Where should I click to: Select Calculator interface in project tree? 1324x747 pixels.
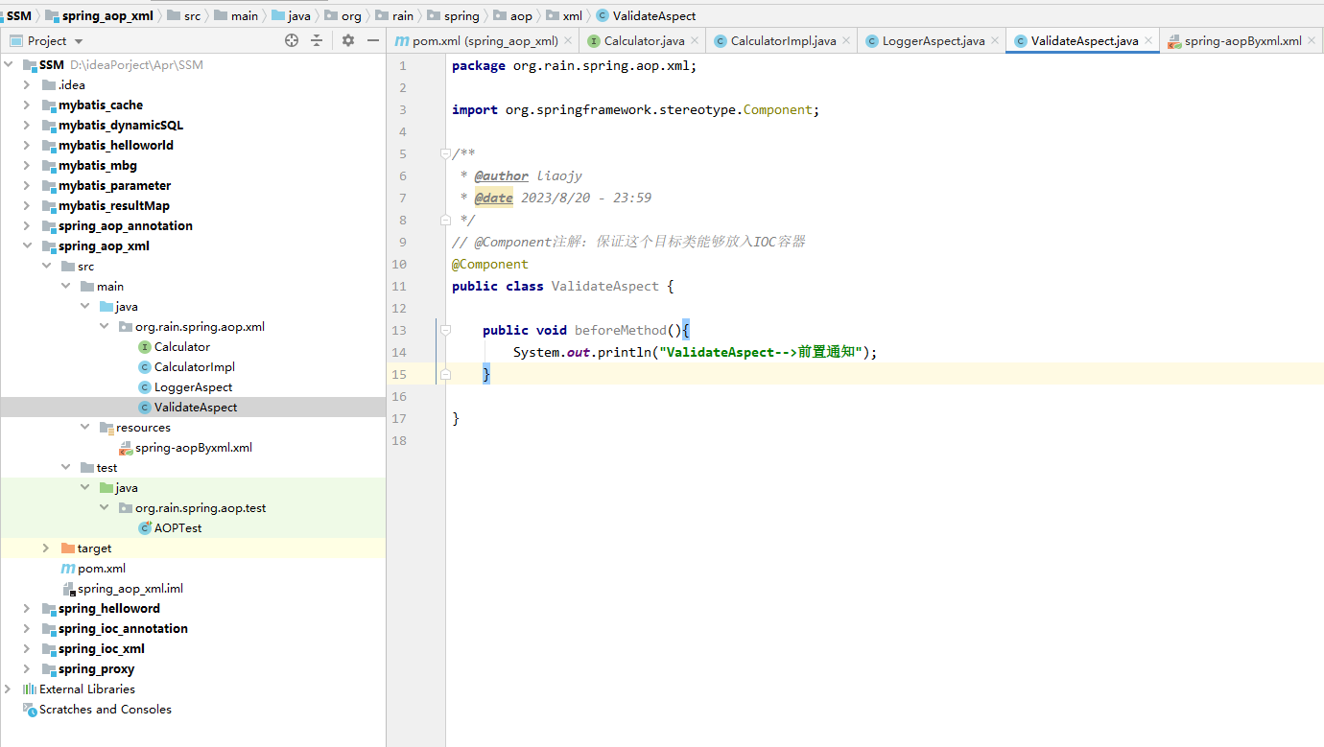tap(182, 347)
